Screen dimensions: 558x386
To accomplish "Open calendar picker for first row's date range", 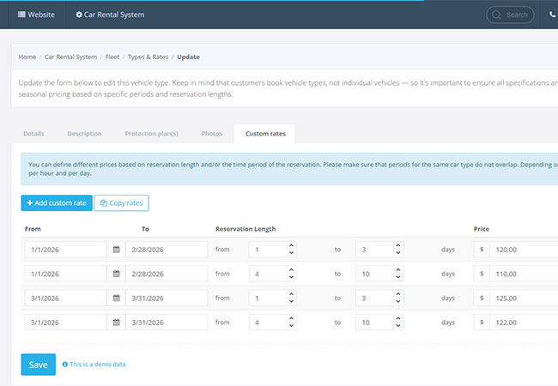I will (116, 250).
